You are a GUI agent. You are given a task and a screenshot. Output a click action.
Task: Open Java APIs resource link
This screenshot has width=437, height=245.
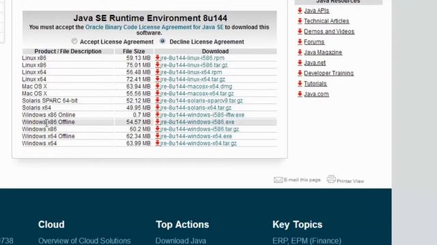pyautogui.click(x=316, y=11)
